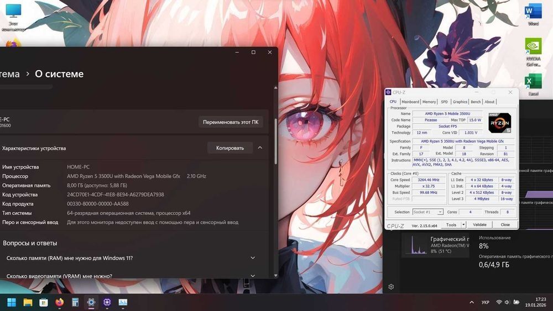This screenshot has width=553, height=311.
Task: Click the Level 3 cache value 4 MBytes
Action: [482, 199]
